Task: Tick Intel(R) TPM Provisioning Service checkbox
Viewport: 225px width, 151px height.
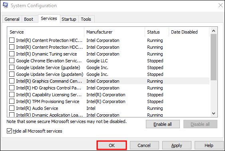Action: (x=12, y=101)
